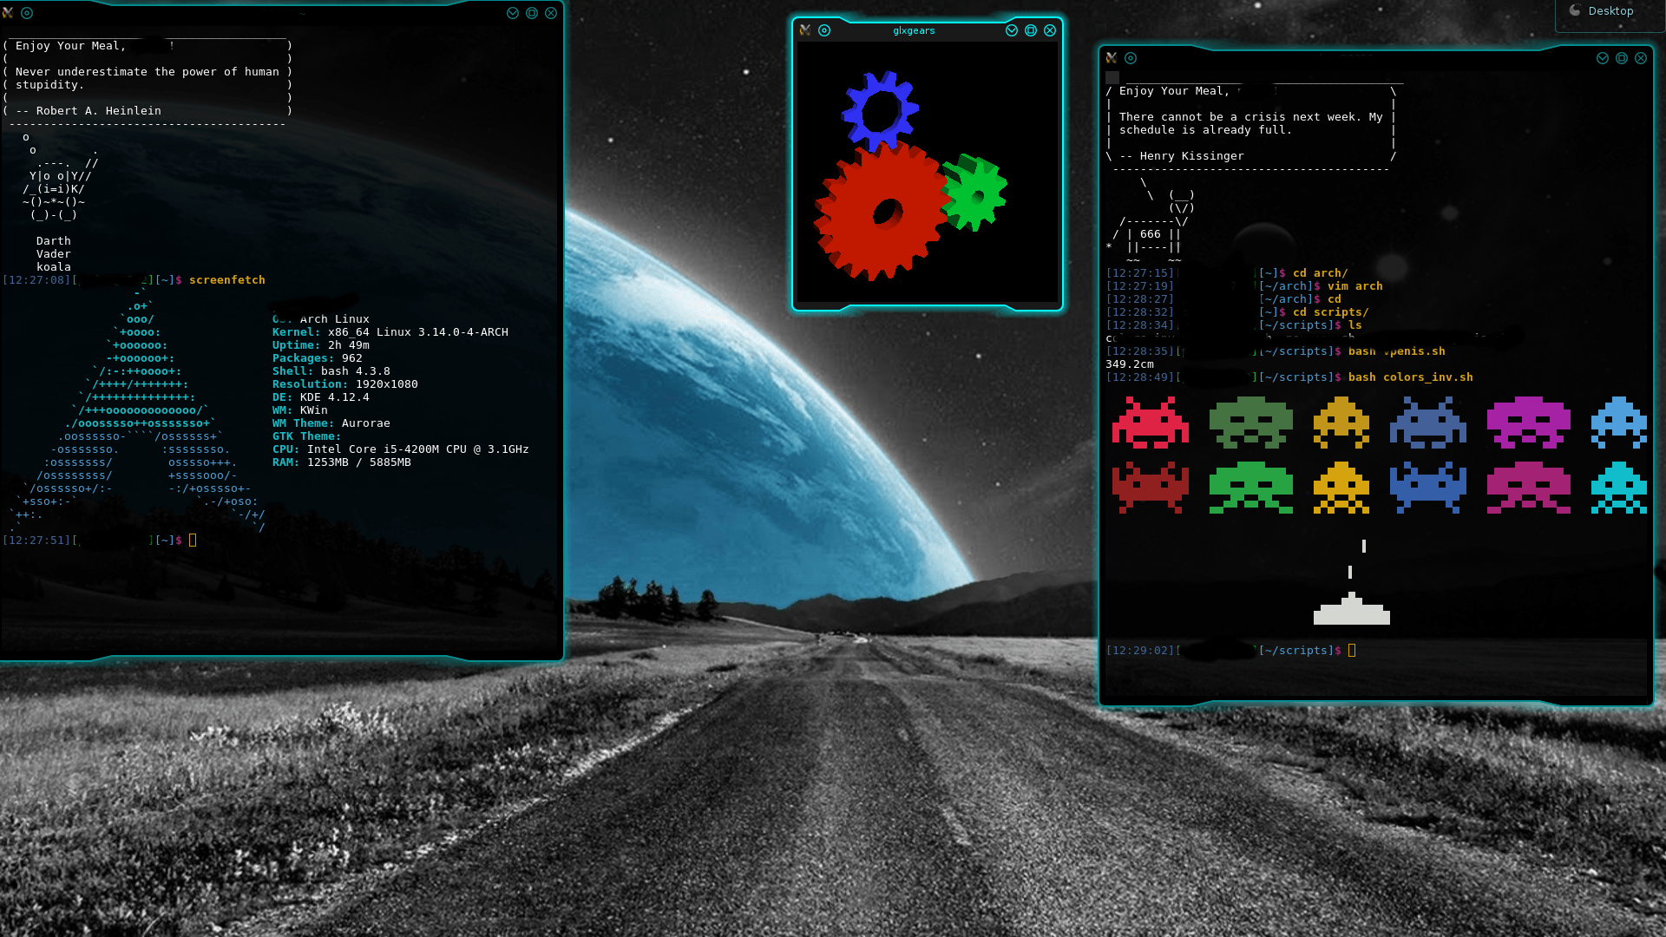Click the WM Theme Aurorae line

coord(331,423)
